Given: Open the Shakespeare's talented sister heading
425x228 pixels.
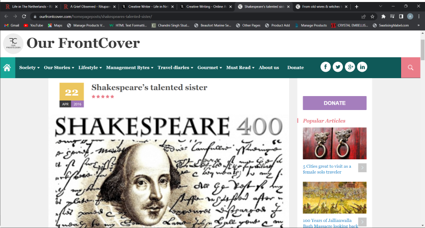Looking at the screenshot, I should click(149, 87).
